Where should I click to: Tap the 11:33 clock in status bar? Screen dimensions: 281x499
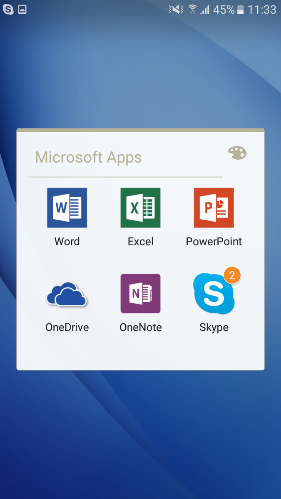262,9
